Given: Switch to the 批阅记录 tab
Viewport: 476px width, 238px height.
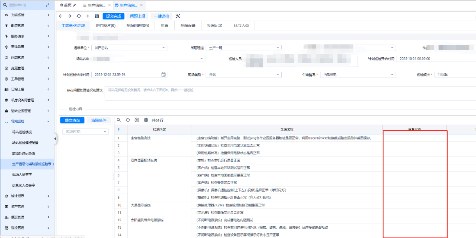Looking at the screenshot, I should click(x=215, y=26).
